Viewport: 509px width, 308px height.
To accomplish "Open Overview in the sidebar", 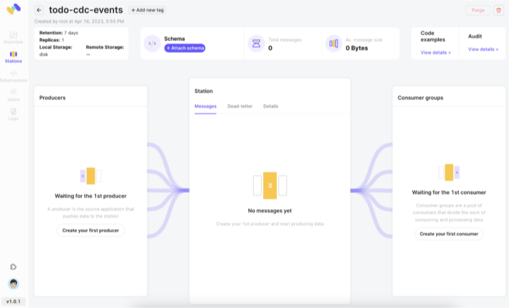I will point(13,36).
